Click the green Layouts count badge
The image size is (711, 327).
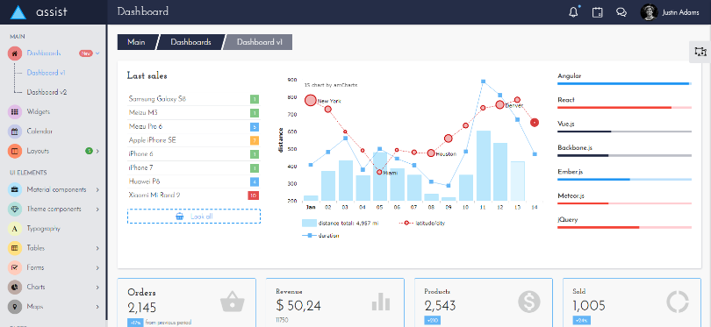(89, 151)
